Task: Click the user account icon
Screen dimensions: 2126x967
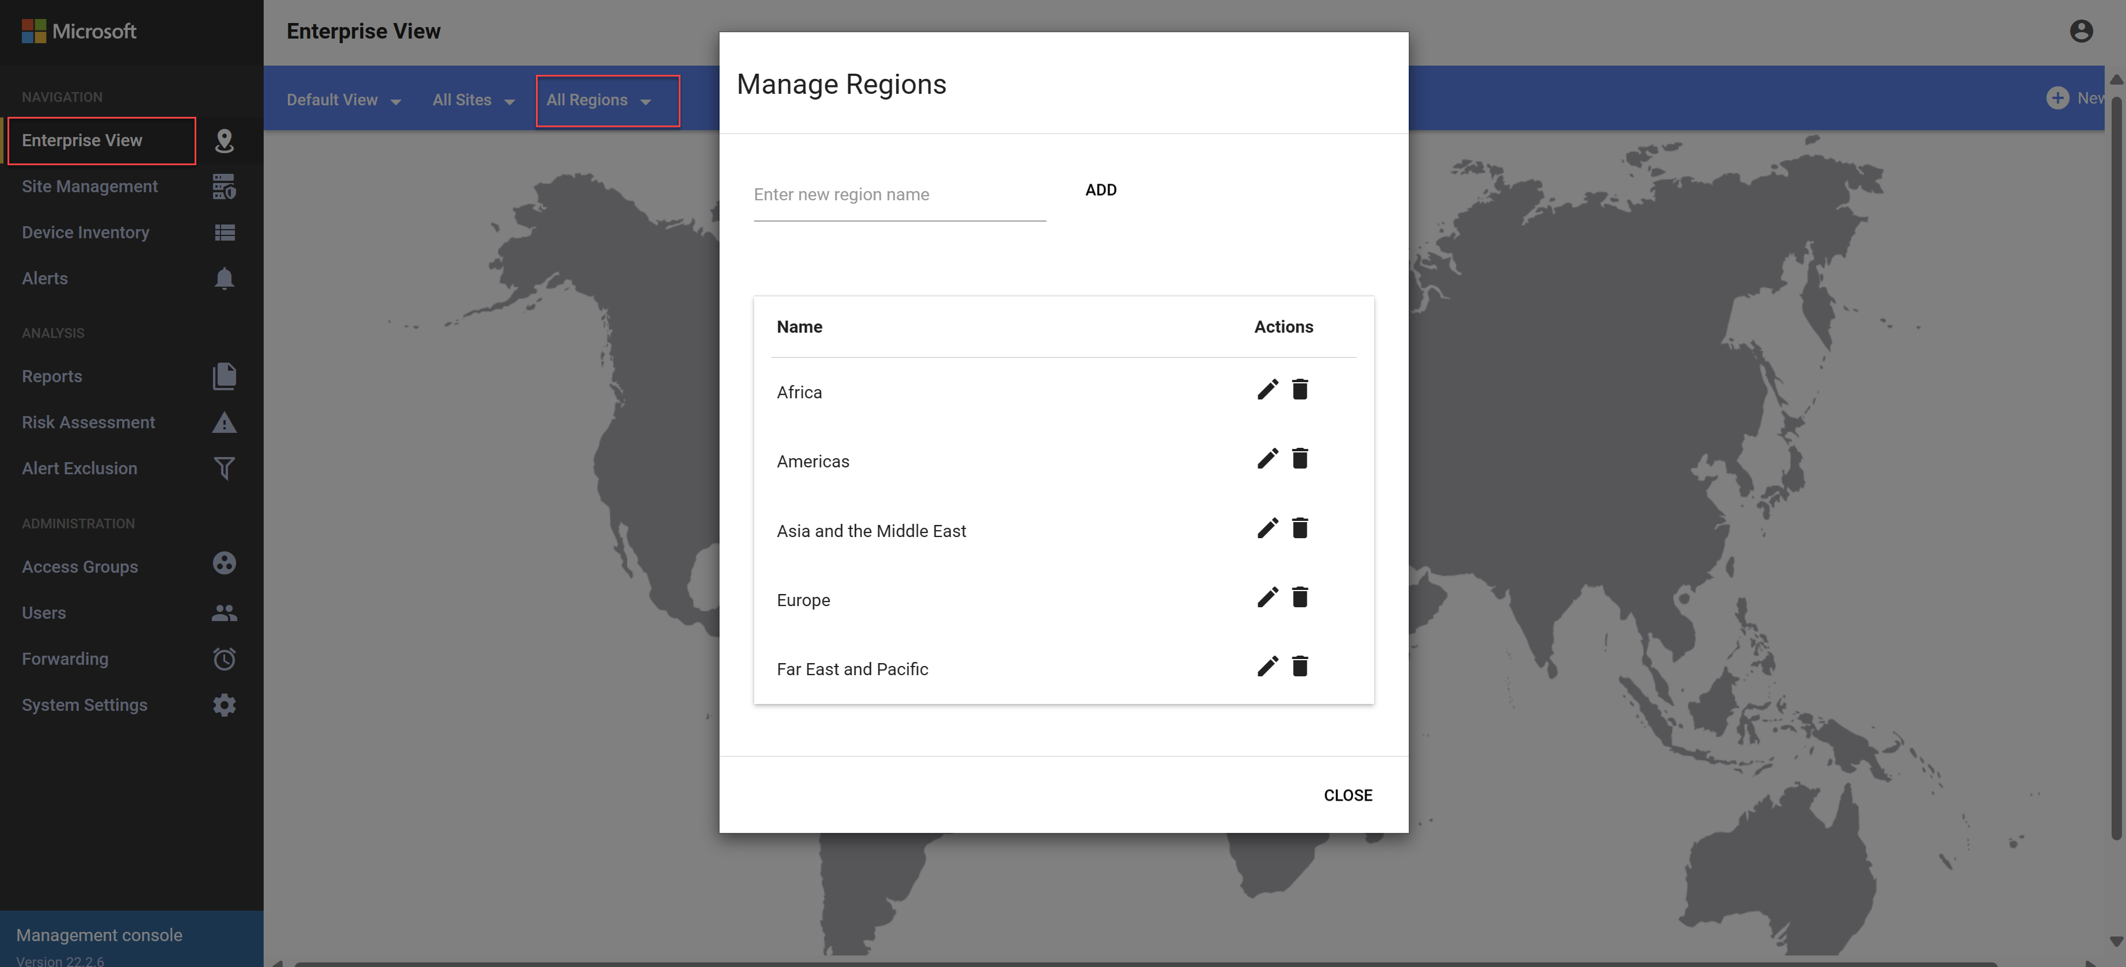Action: tap(2081, 31)
